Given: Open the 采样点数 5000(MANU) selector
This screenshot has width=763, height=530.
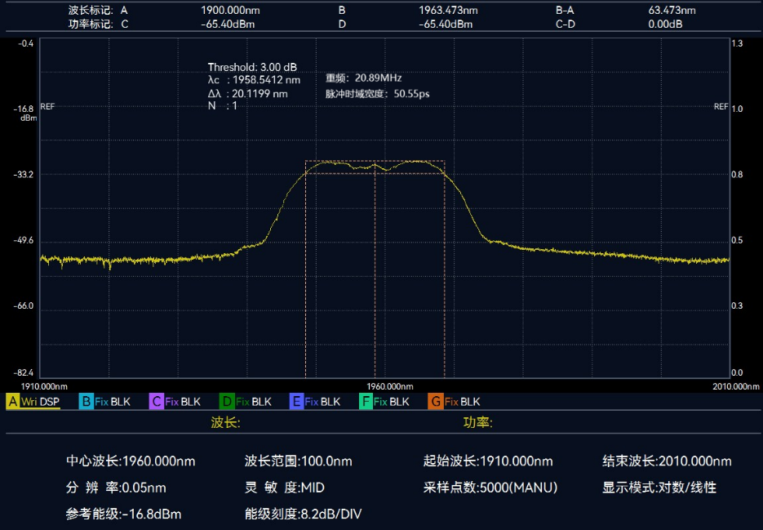Looking at the screenshot, I should click(490, 488).
